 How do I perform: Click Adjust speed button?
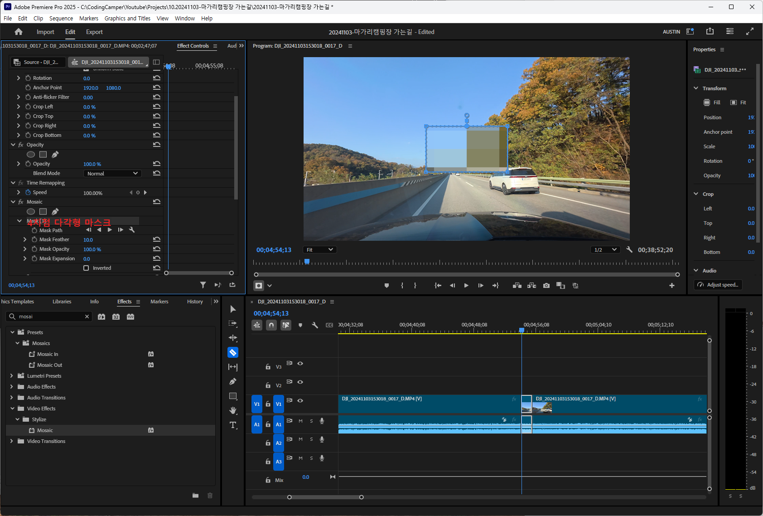click(718, 285)
